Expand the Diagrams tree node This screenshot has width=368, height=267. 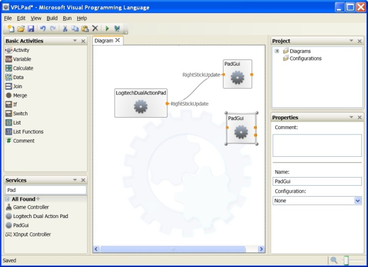point(276,51)
